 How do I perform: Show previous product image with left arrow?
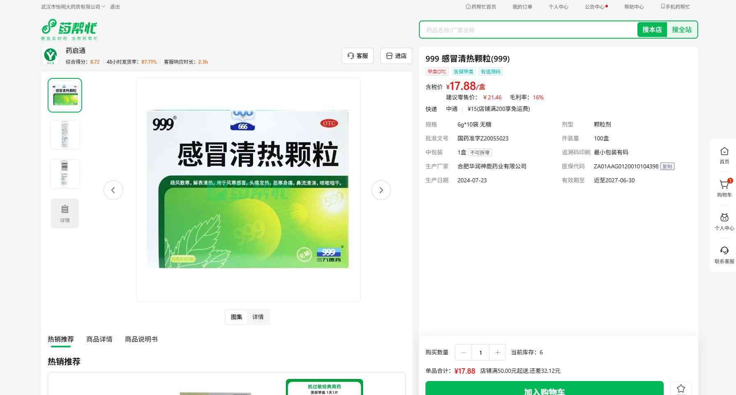(113, 190)
